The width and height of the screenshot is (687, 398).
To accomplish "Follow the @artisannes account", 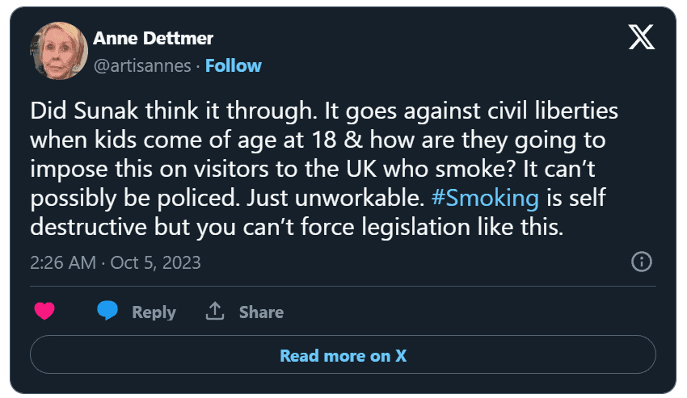I will pyautogui.click(x=233, y=65).
